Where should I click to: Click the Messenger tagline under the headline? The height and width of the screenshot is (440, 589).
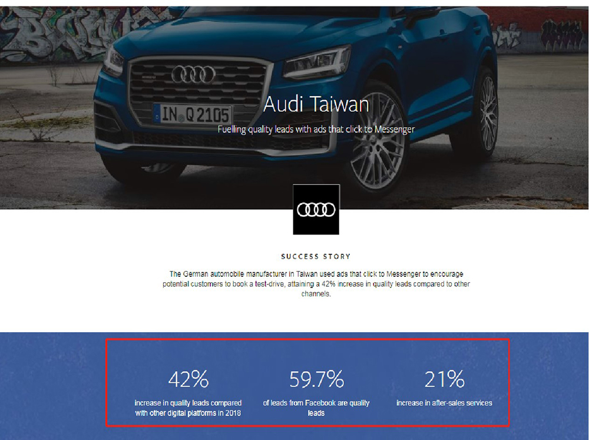[316, 129]
